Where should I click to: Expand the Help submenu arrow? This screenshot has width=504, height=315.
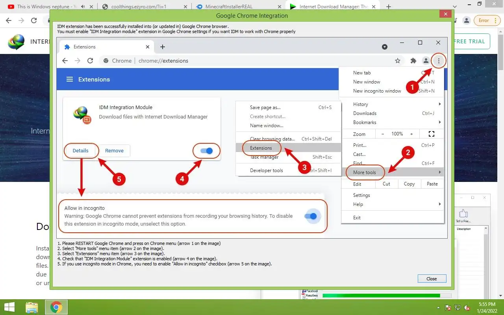[440, 204]
